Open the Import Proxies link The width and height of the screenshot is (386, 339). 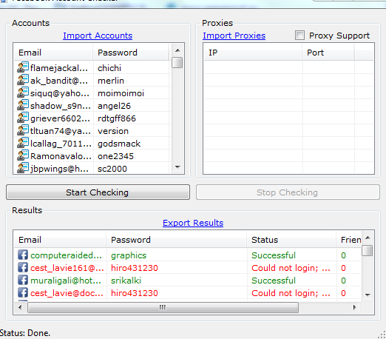[234, 36]
